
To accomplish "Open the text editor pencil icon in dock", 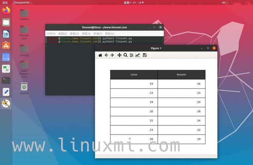I will point(6,92).
